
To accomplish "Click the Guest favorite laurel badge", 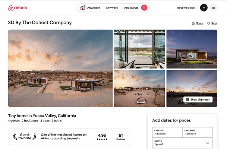I will click(x=25, y=136).
